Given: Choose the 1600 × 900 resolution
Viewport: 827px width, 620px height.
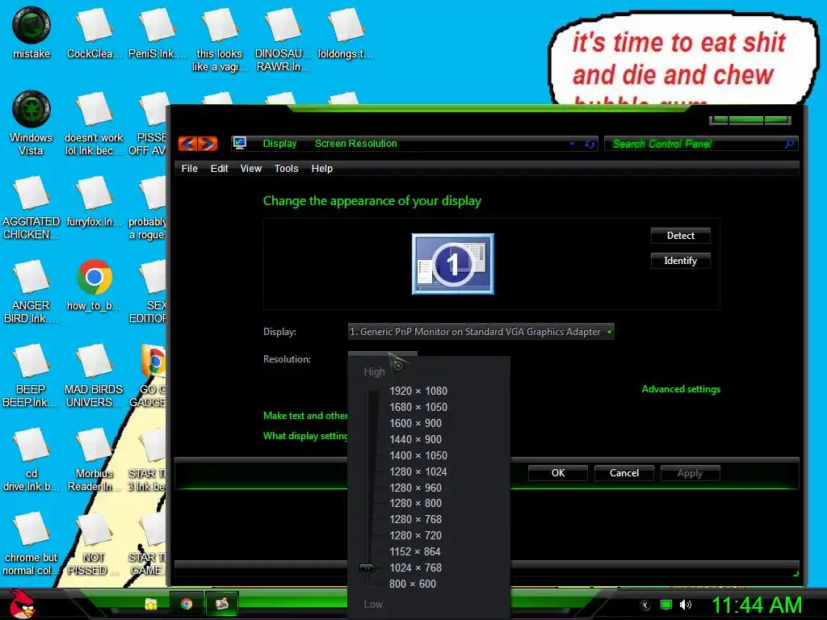Looking at the screenshot, I should tap(416, 423).
